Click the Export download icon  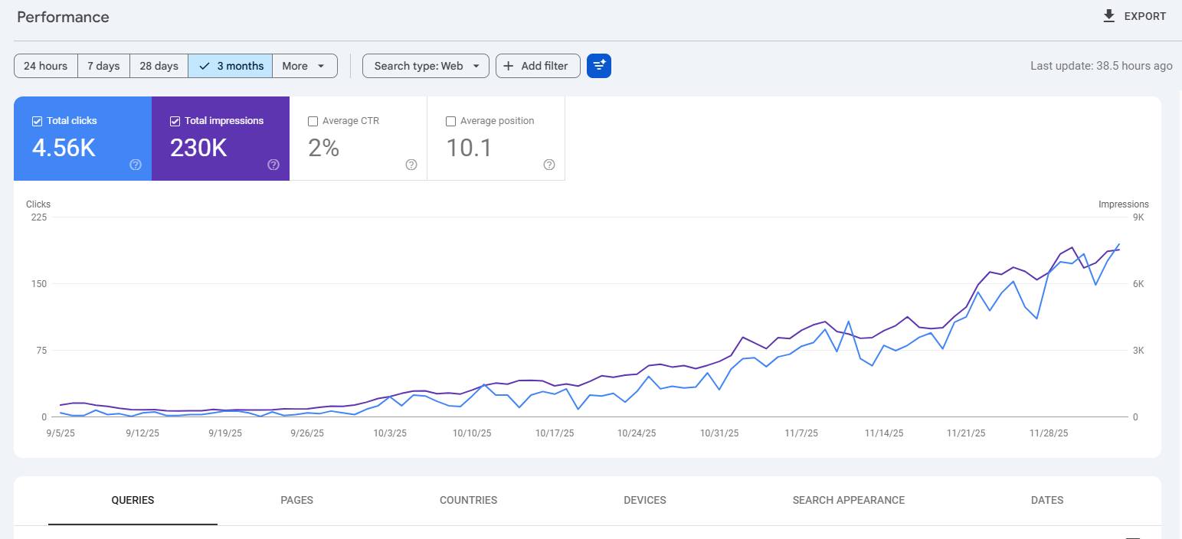point(1108,16)
